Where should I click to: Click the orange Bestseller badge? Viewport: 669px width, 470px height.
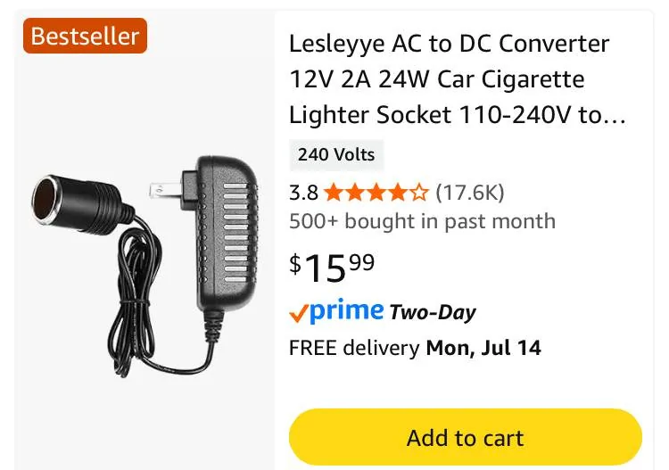[85, 37]
